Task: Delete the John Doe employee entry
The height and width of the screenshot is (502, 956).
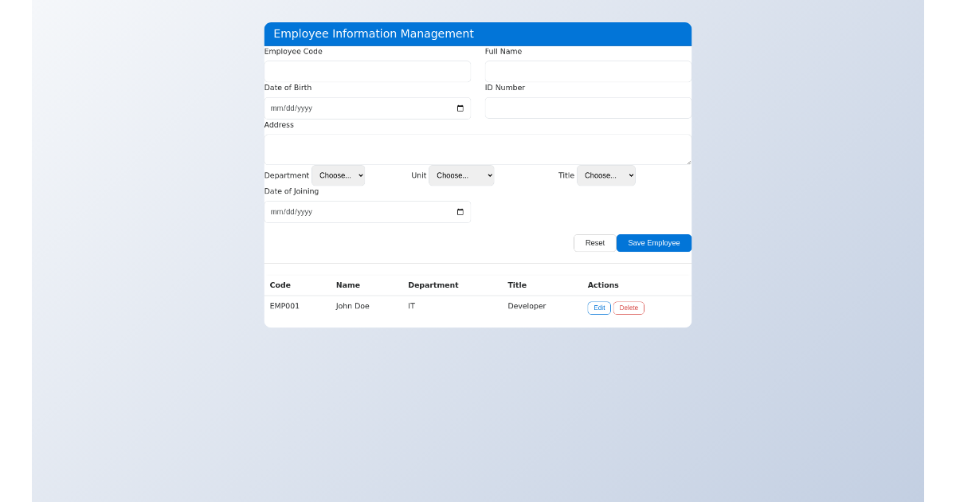Action: [x=629, y=308]
